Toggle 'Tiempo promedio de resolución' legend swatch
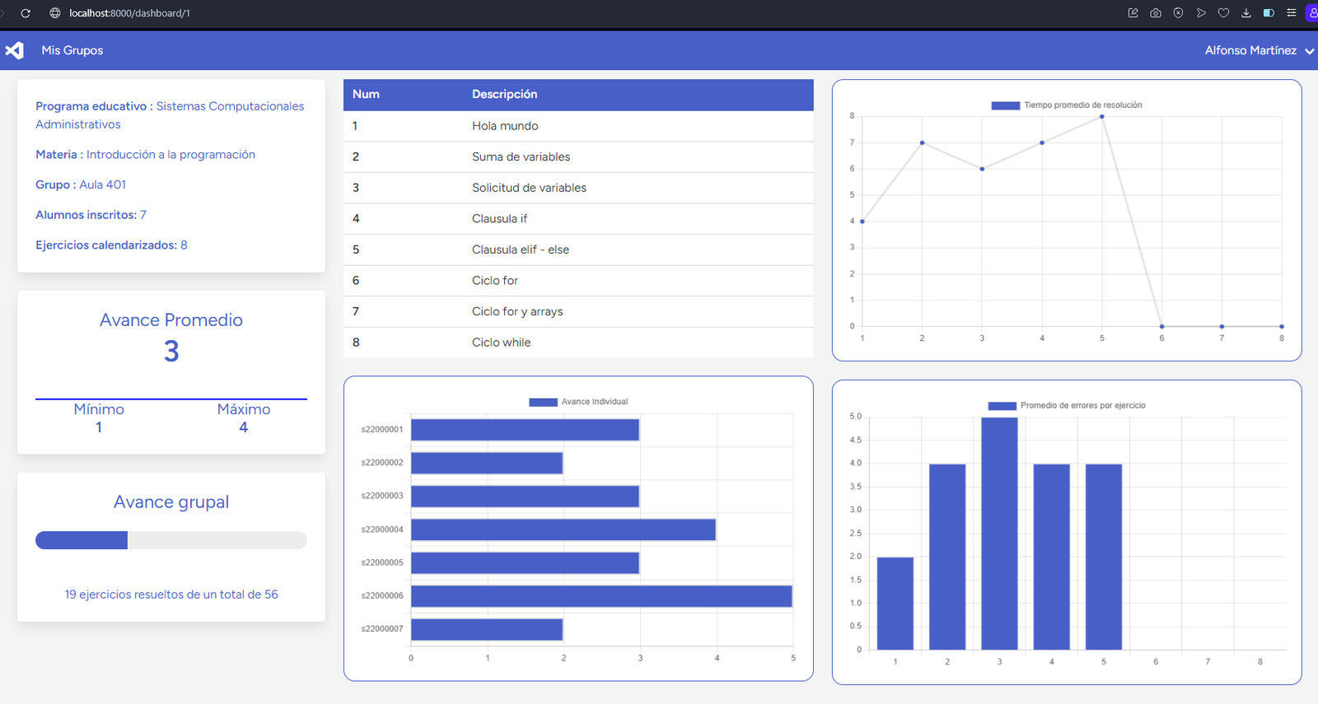Screen dimensions: 1318x704 [1005, 105]
